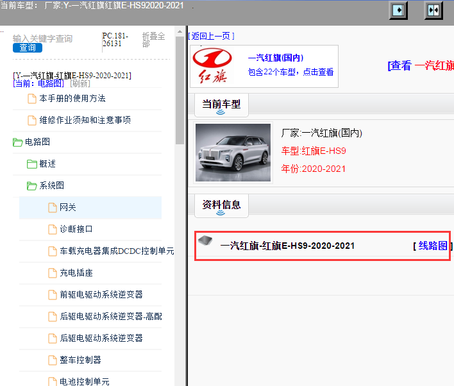The width and height of the screenshot is (454, 386).
Task: Open 后驱电驱动系统逆变器-高配 tree item
Action: (x=110, y=317)
